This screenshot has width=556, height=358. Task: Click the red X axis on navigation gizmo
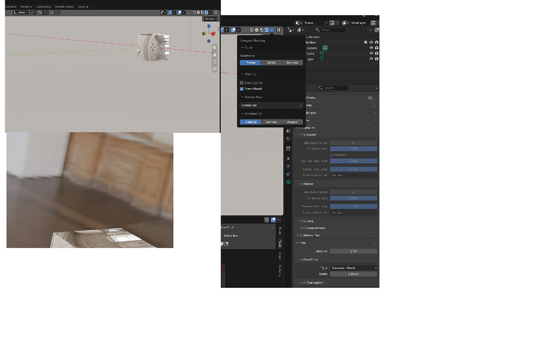(x=213, y=34)
